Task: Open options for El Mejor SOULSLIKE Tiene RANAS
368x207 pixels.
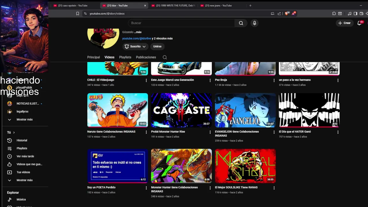Action: pos(274,188)
